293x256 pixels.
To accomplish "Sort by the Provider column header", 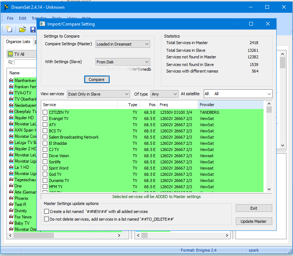I will pyautogui.click(x=230, y=105).
